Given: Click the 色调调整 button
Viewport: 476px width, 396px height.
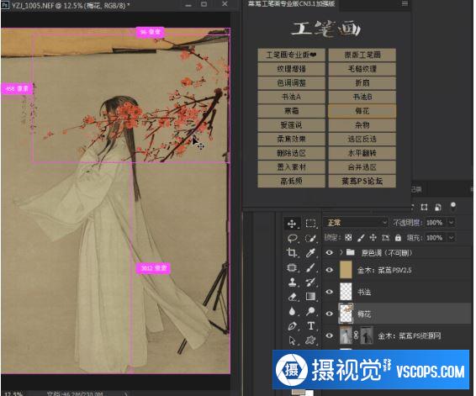Looking at the screenshot, I should [x=292, y=83].
